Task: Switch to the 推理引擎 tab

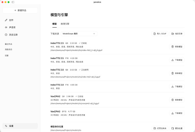Action: pos(65,24)
